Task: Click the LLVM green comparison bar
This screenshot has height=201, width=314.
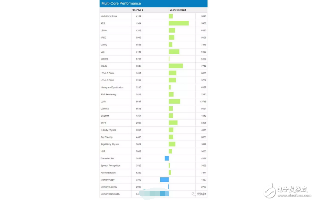Action: [x=174, y=102]
